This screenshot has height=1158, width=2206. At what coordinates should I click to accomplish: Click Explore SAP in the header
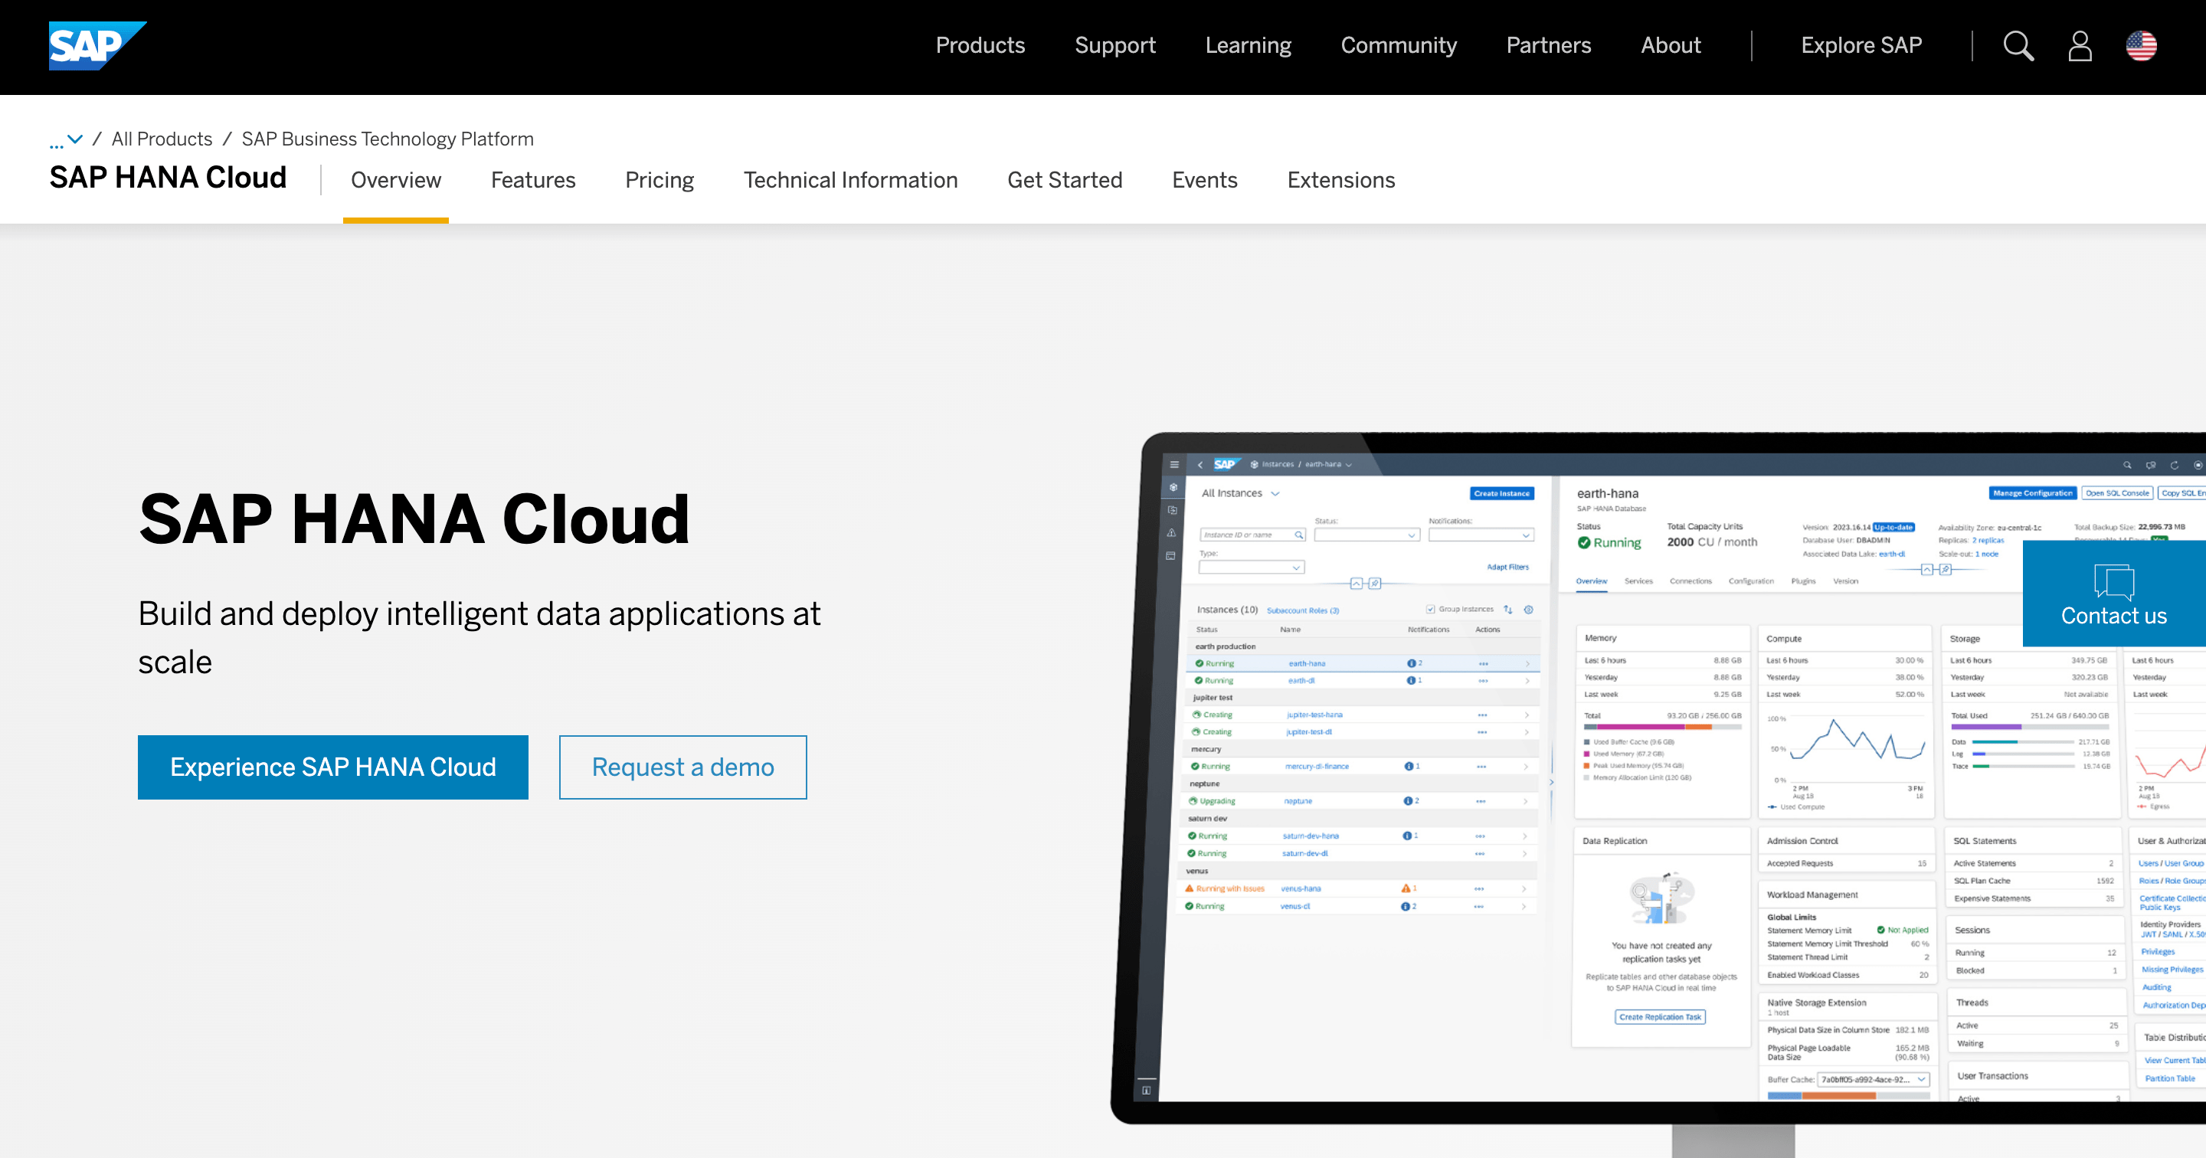coord(1861,45)
